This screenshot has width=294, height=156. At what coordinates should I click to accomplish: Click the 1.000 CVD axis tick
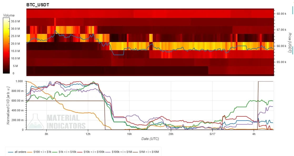pyautogui.click(x=19, y=81)
